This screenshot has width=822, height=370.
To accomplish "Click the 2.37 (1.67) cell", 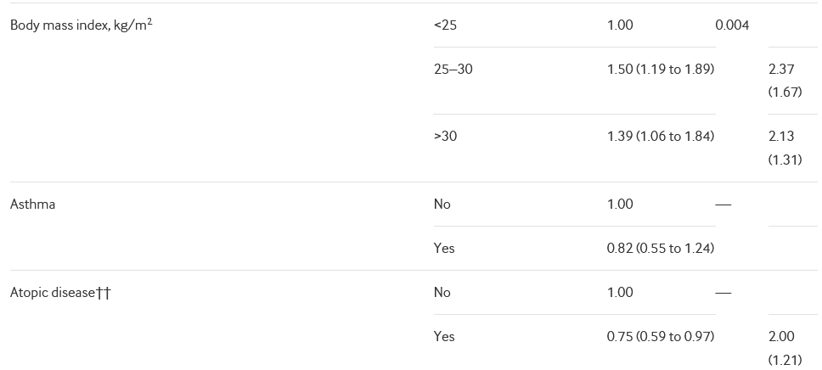I will click(x=784, y=81).
